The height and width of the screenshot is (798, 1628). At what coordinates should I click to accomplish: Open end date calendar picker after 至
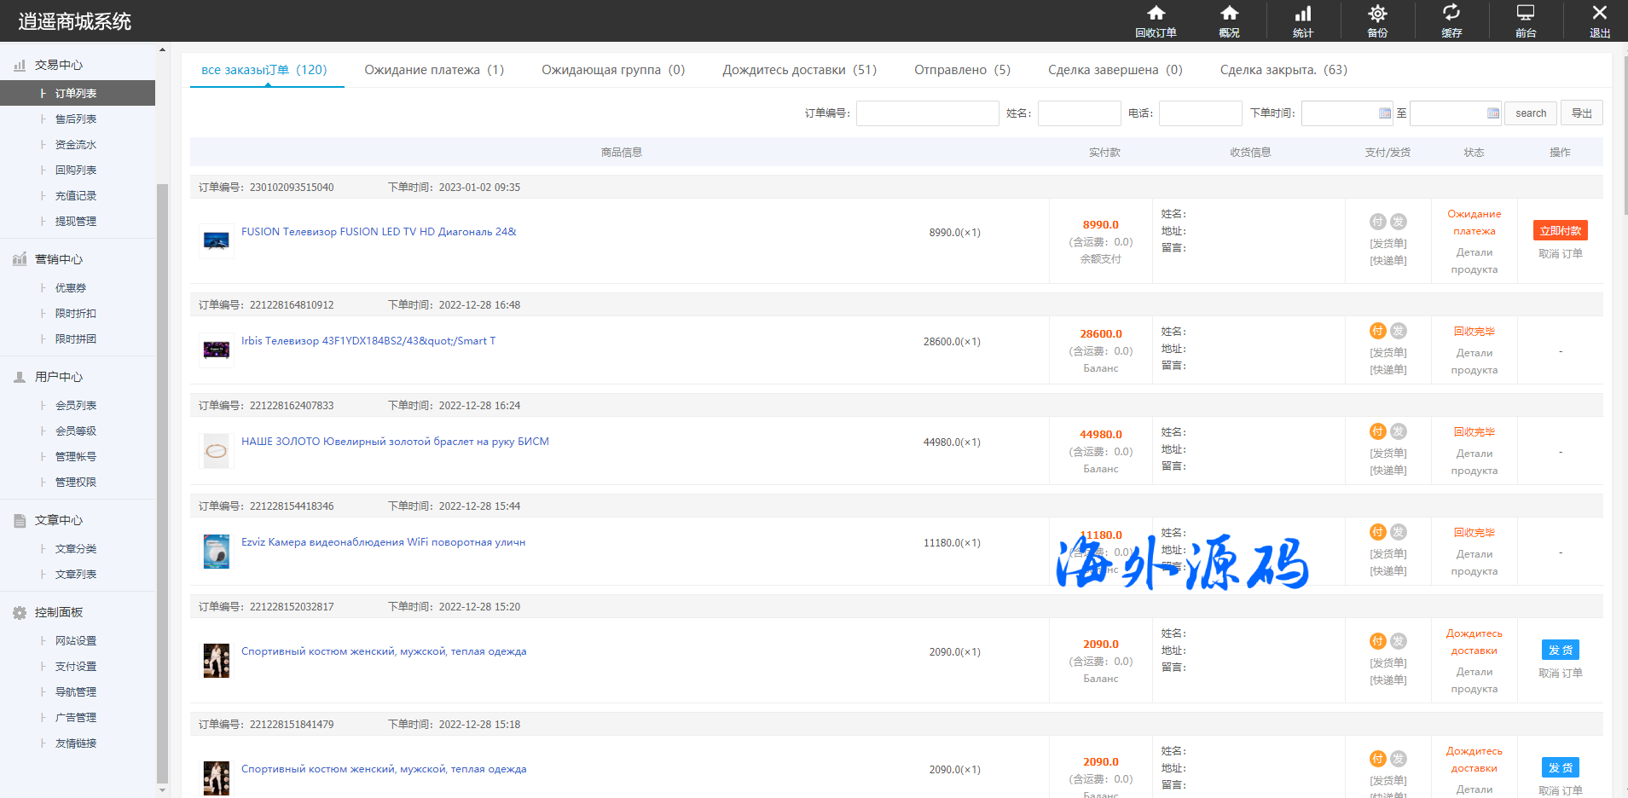1492,113
